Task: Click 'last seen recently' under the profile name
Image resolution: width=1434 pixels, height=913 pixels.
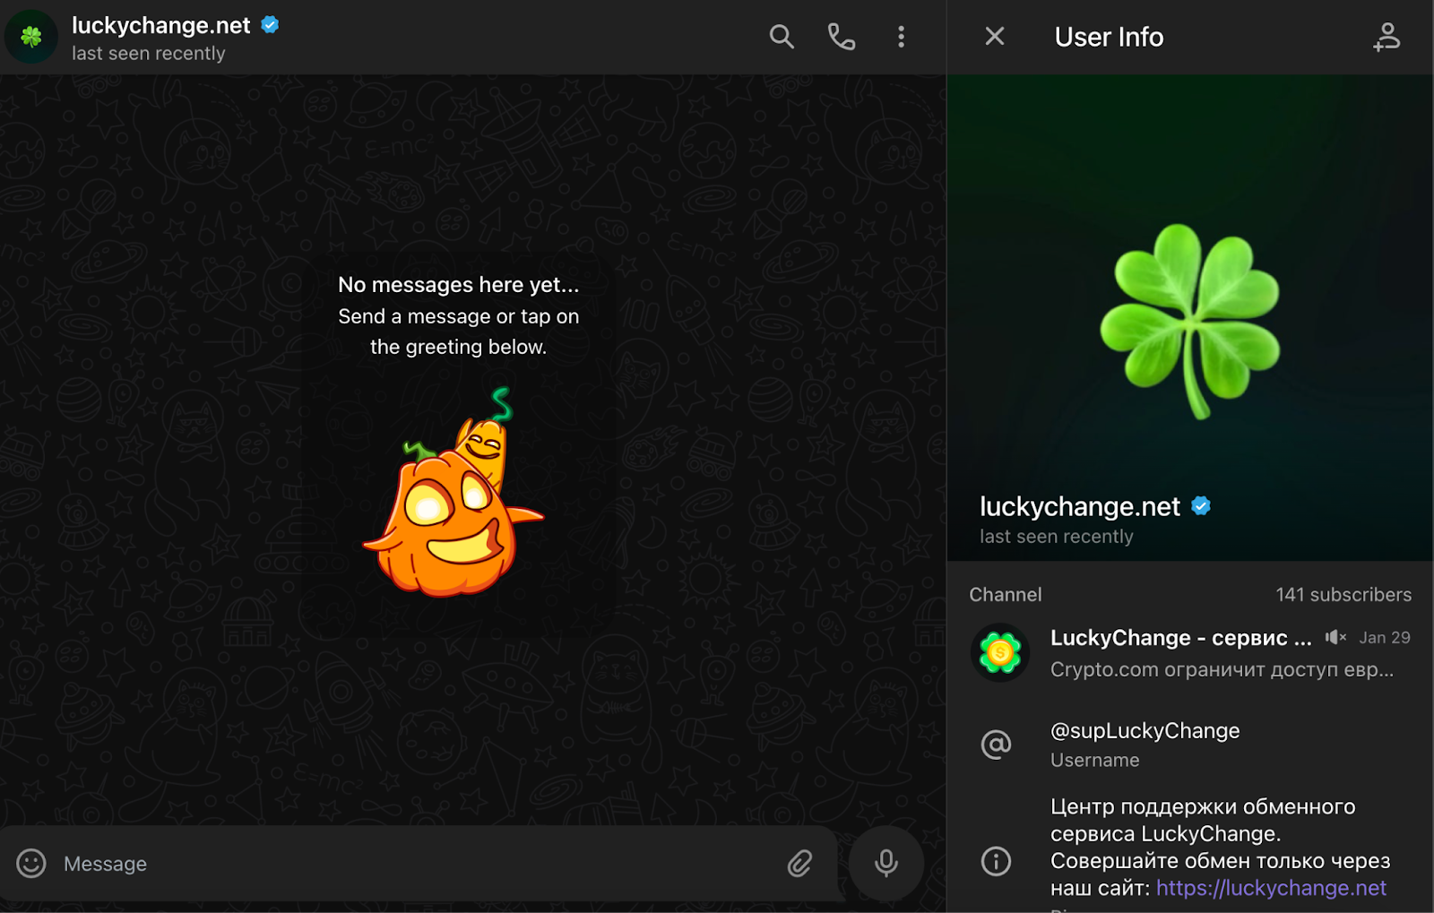Action: point(1057,536)
